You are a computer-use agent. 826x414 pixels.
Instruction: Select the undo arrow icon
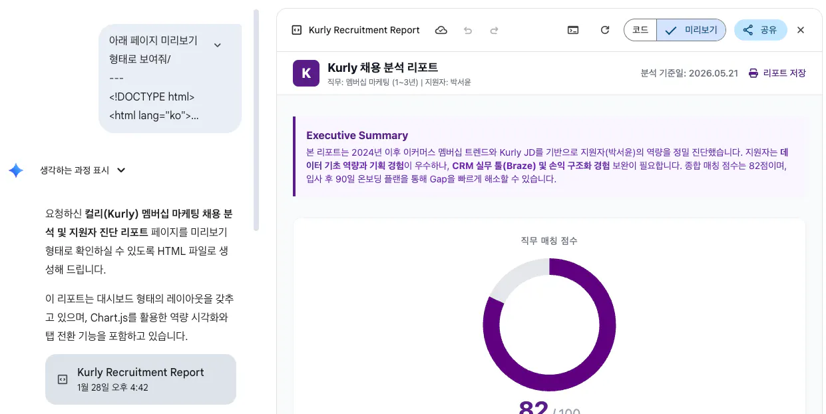click(x=468, y=30)
